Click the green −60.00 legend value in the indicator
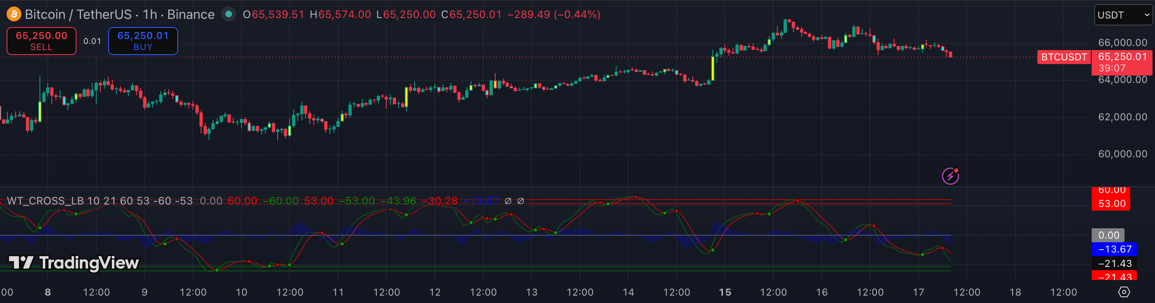Viewport: 1155px width, 303px height. (x=280, y=201)
